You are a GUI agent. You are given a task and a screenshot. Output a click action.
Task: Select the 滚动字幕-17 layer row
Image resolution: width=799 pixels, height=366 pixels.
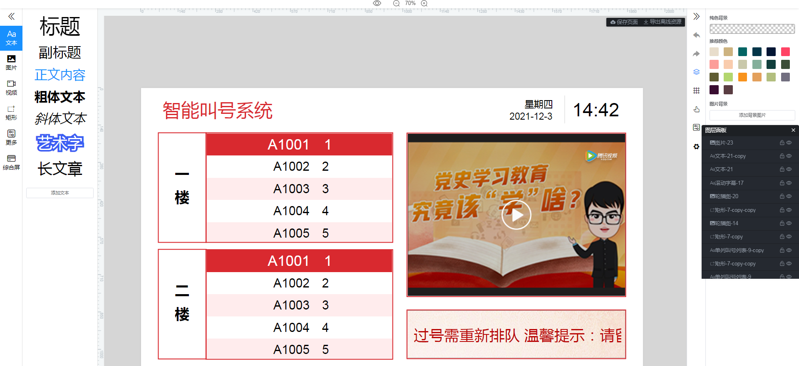coord(750,183)
